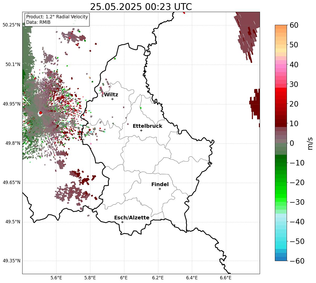Pick the orange colorbar segment near 60 m/s
The height and width of the screenshot is (283, 316).
(x=281, y=27)
